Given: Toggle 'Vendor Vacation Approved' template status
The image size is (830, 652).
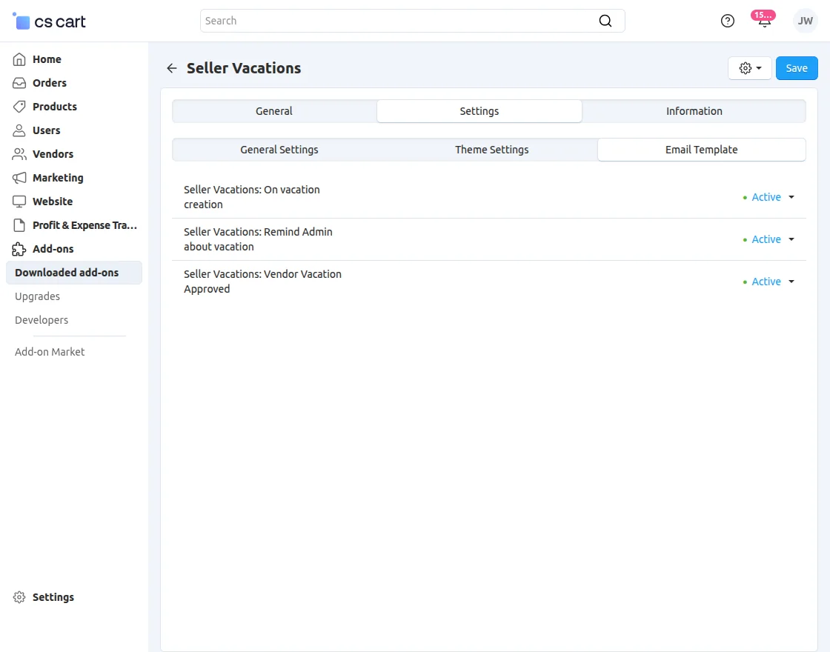Looking at the screenshot, I should [766, 282].
